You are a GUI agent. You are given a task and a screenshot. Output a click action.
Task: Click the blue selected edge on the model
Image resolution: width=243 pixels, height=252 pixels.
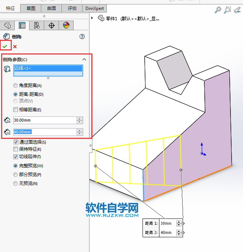[x=143, y=185]
